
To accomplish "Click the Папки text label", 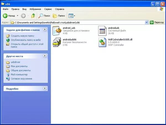I will (x=61, y=16).
